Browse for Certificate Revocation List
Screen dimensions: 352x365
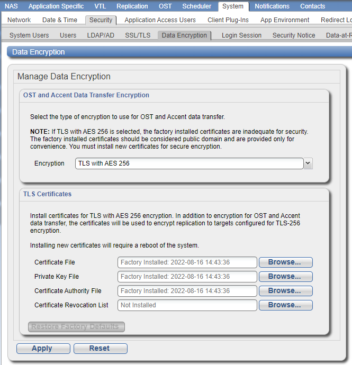pos(284,305)
